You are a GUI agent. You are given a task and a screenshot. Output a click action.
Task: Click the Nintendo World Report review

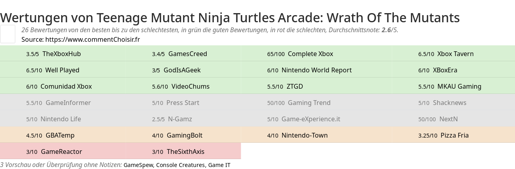coord(316,70)
